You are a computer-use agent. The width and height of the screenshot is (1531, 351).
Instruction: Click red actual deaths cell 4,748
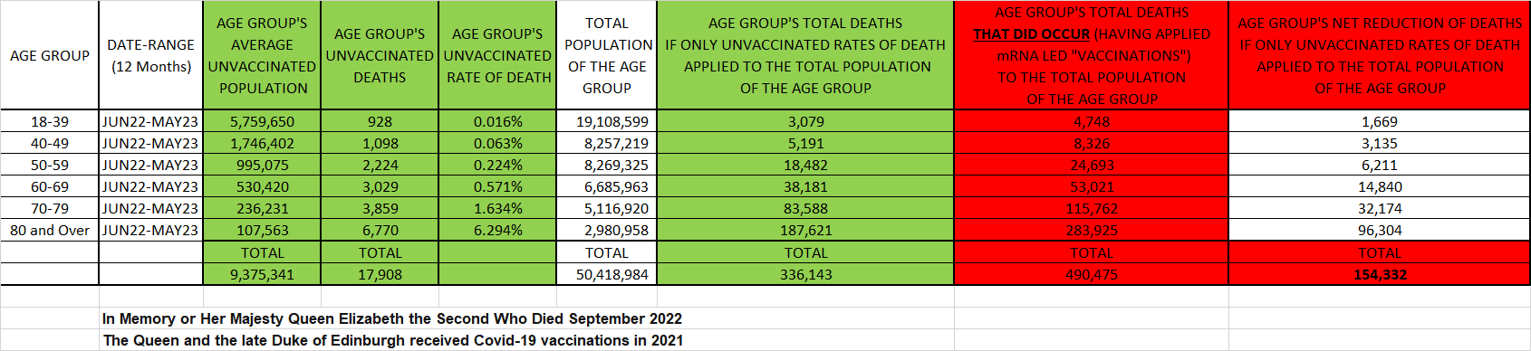[x=1092, y=121]
